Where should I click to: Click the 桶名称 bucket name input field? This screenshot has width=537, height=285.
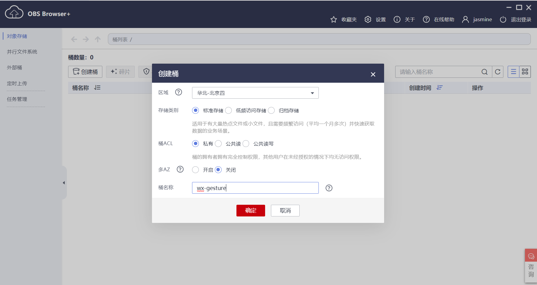255,188
